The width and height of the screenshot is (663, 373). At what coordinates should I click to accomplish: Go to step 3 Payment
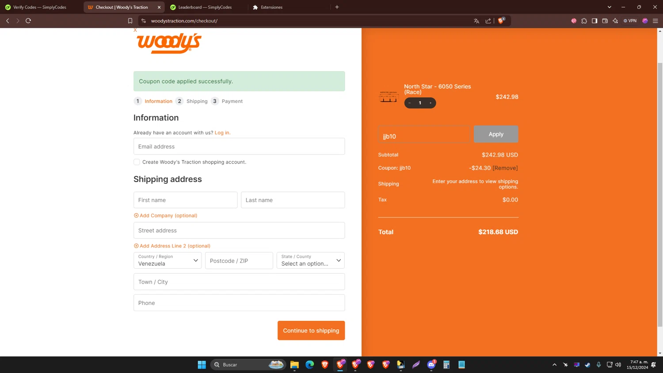[x=227, y=101]
